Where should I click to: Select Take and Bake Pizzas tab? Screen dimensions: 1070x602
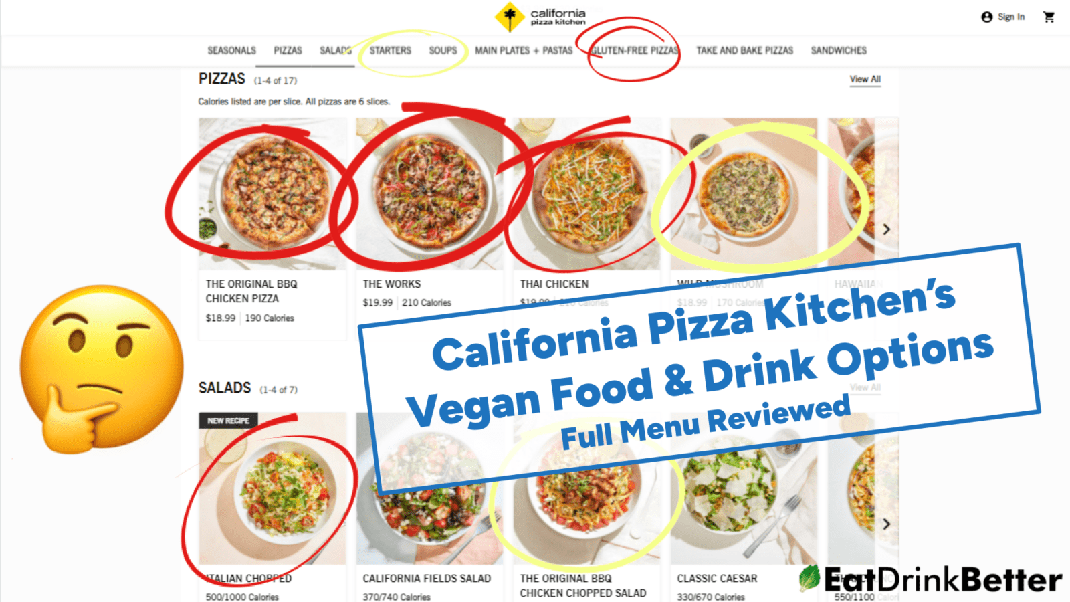(744, 50)
